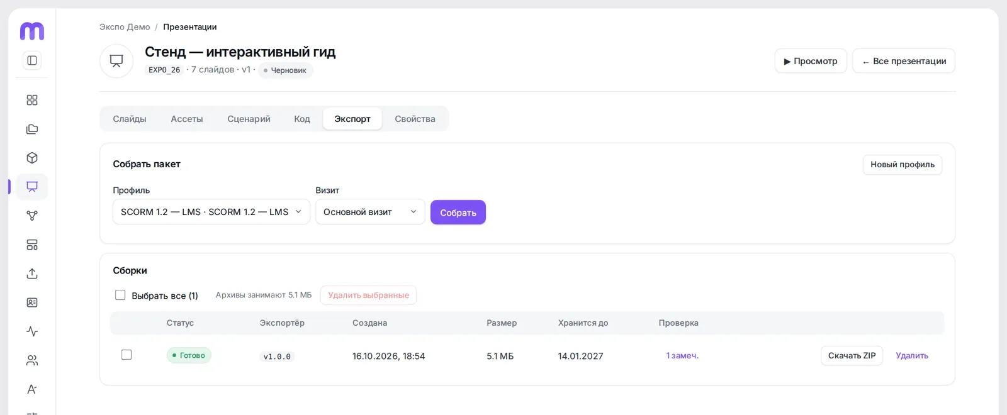The image size is (1007, 415).
Task: Switch to the 'Слайды' tab
Action: click(130, 119)
